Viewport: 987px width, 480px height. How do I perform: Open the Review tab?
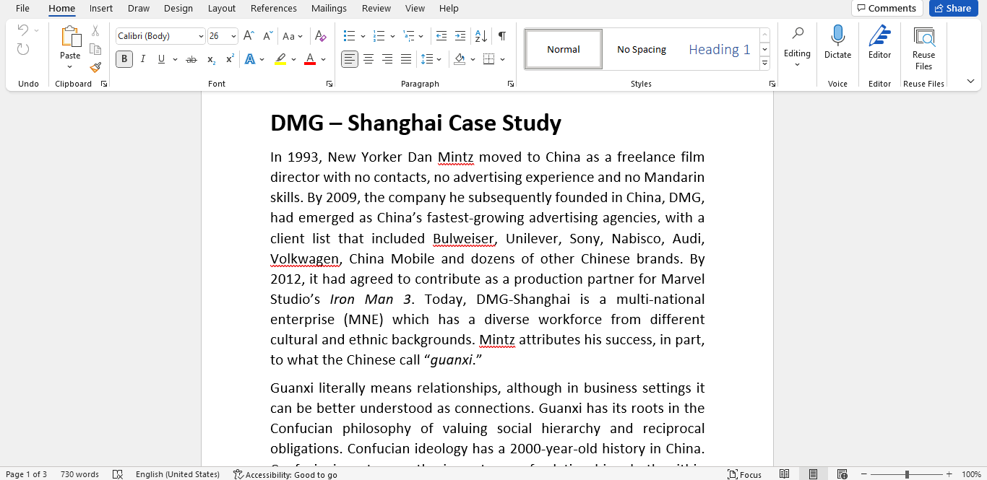click(376, 8)
